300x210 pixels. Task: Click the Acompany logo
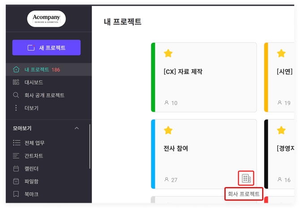[46, 19]
